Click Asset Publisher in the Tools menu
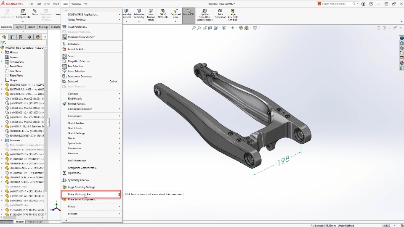The image size is (404, 227). click(77, 27)
